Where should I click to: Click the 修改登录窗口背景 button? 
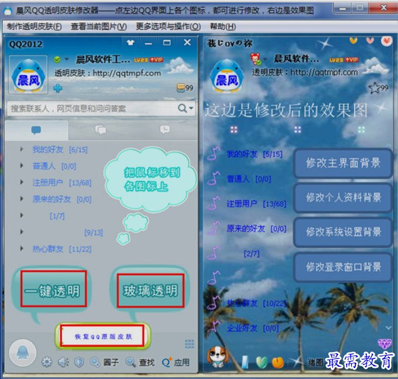tap(343, 267)
